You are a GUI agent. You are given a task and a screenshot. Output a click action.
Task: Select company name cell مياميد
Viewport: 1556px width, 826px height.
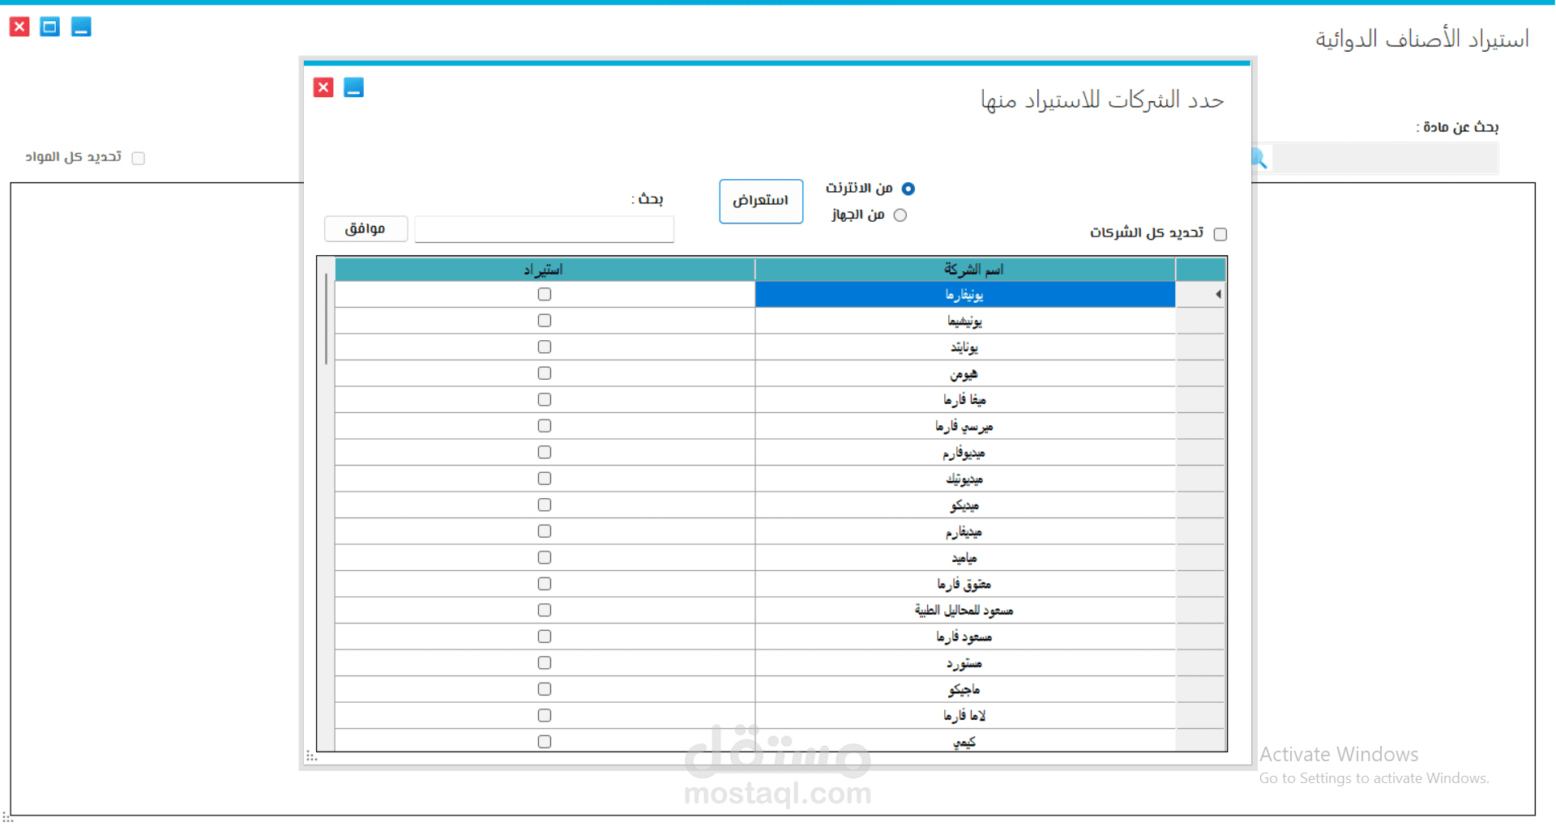pyautogui.click(x=965, y=558)
